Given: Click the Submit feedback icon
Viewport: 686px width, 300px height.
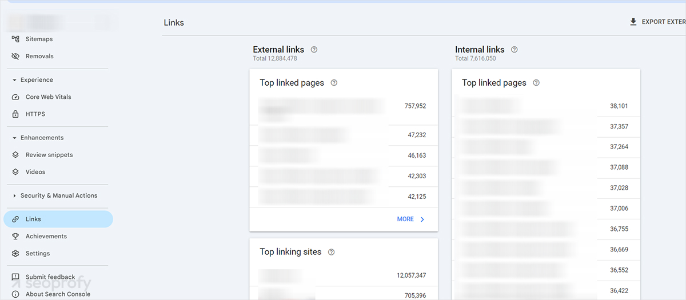Looking at the screenshot, I should 15,277.
